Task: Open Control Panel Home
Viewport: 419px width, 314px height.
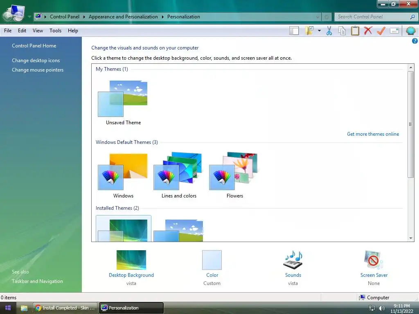Action: tap(34, 46)
